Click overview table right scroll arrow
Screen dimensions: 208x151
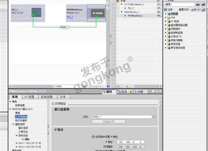coord(161,86)
